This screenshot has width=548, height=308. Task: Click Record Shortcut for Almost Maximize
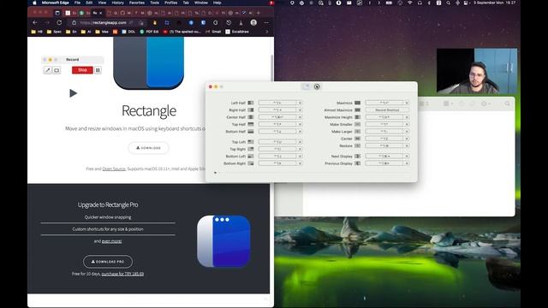pos(387,110)
